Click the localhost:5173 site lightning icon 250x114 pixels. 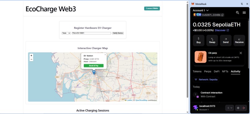tap(195, 108)
